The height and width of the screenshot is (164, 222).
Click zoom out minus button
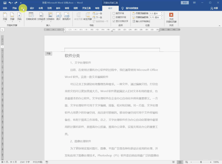click(x=191, y=162)
